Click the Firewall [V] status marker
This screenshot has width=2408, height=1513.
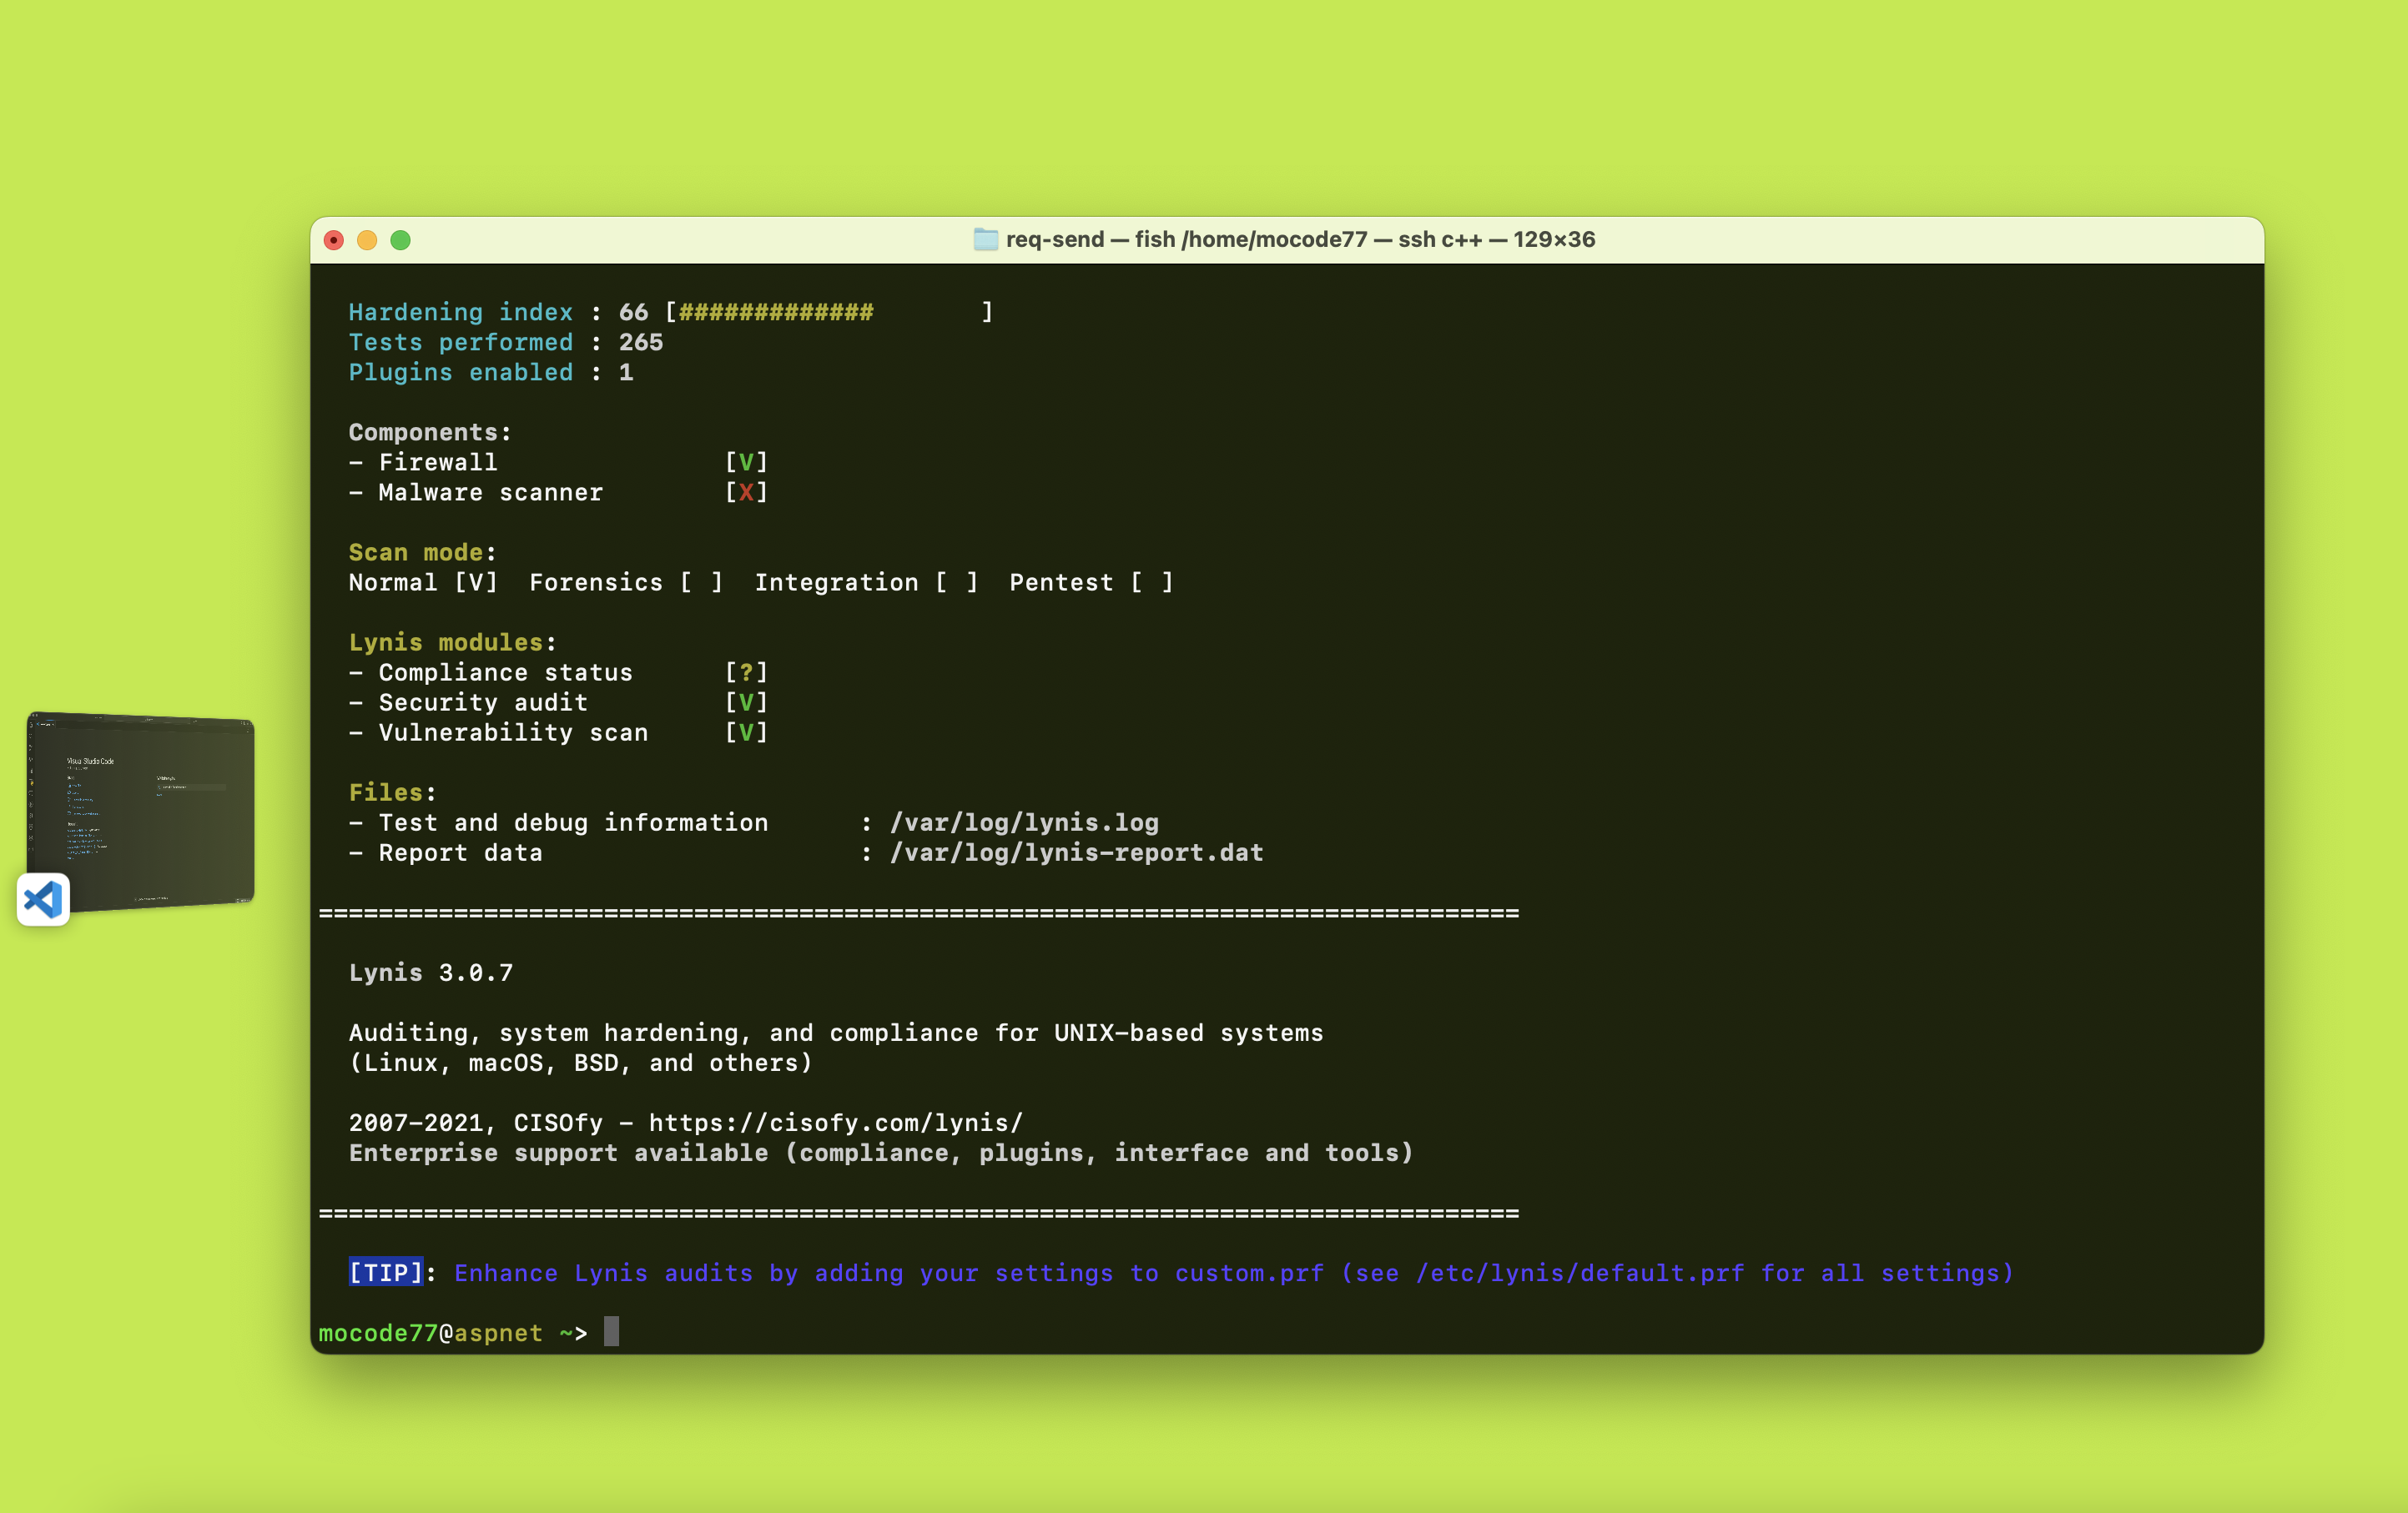click(x=746, y=462)
